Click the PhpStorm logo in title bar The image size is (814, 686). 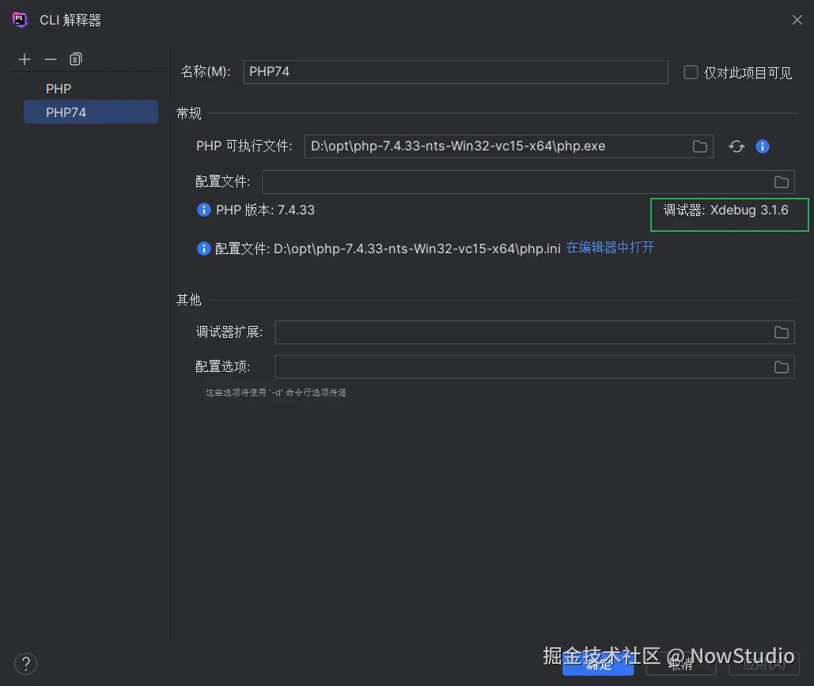[20, 20]
